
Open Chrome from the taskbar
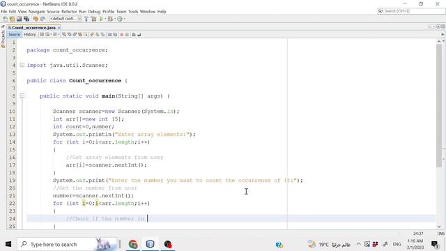133,244
